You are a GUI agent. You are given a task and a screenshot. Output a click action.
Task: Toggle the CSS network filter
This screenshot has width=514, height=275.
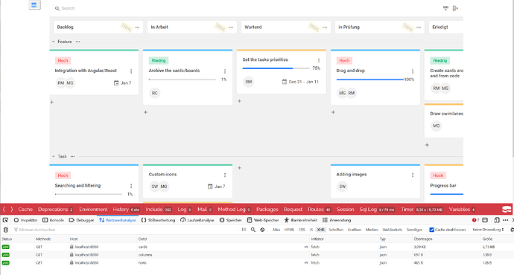(x=302, y=230)
